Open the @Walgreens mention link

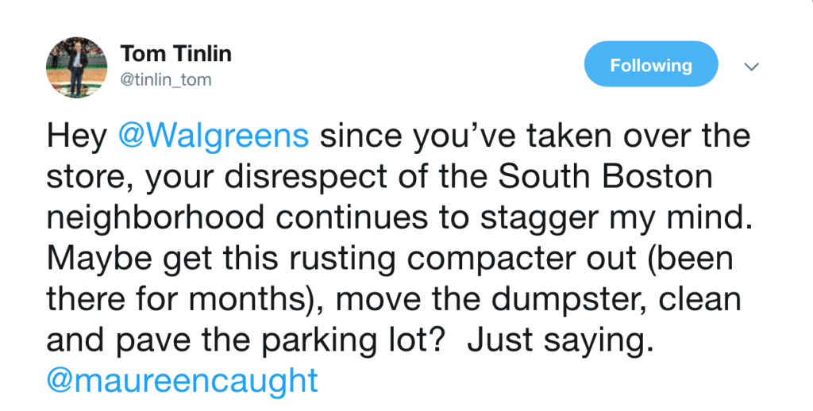(214, 136)
